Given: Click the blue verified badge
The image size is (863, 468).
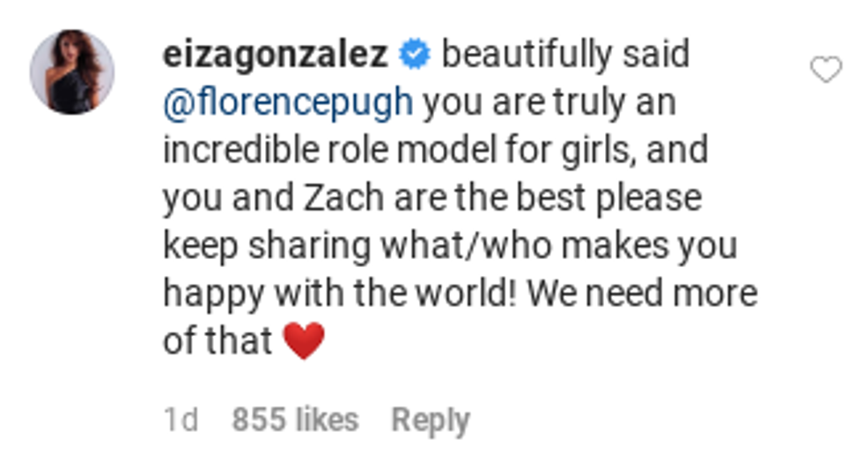Looking at the screenshot, I should [x=414, y=56].
